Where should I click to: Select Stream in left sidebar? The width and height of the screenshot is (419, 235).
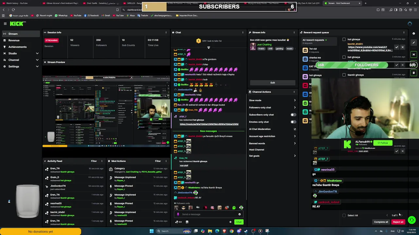21,34
